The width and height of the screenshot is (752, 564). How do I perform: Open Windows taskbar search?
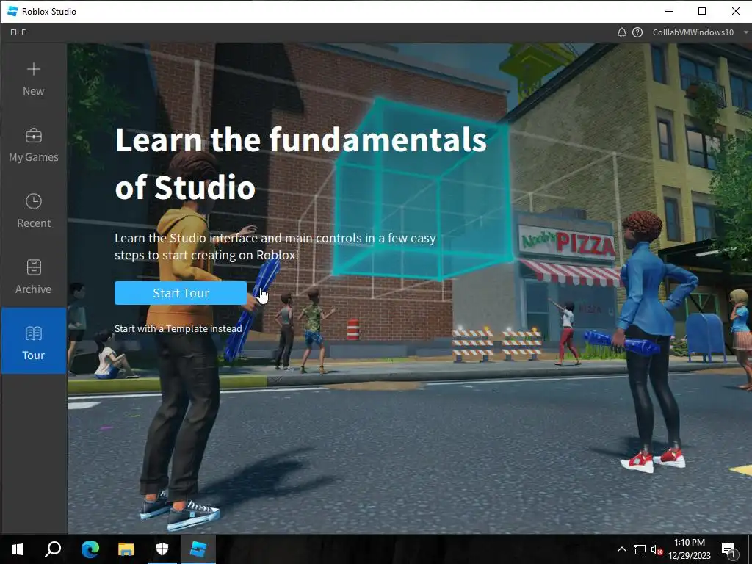coord(53,549)
